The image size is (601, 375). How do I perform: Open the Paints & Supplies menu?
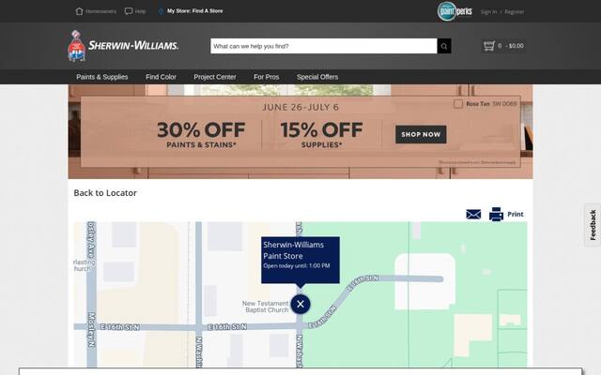[102, 77]
